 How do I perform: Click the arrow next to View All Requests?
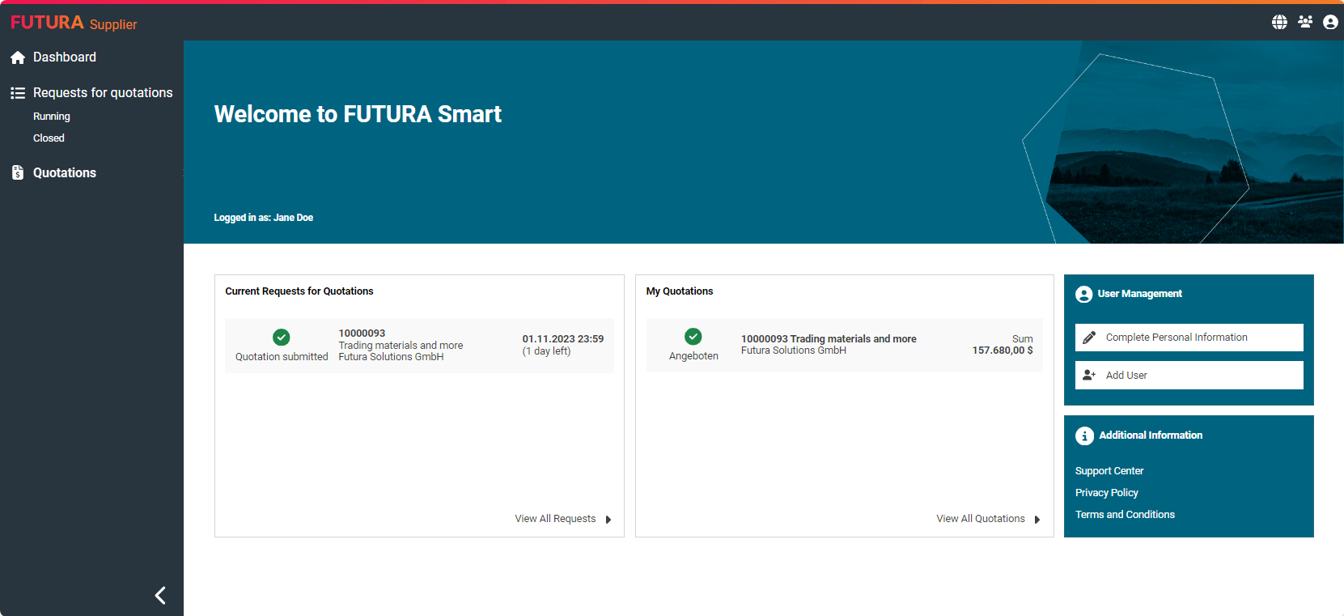(608, 520)
